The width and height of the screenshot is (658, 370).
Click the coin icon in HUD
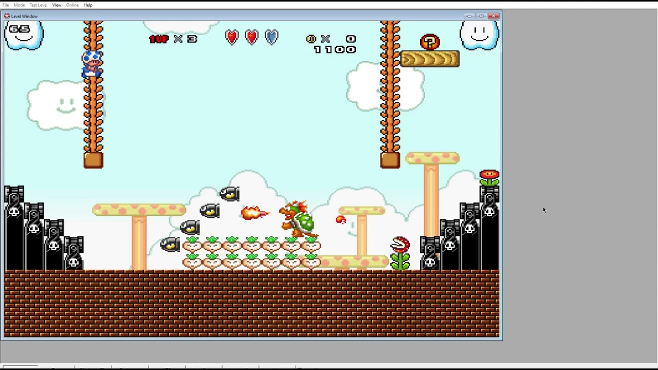point(311,39)
